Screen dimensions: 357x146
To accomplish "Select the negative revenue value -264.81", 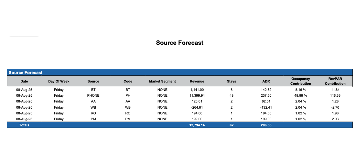I will click(x=197, y=107).
